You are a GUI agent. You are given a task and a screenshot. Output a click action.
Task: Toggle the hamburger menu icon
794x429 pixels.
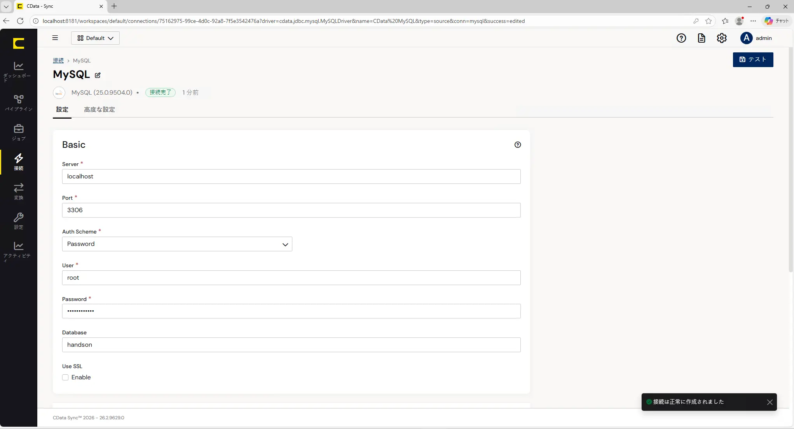55,38
